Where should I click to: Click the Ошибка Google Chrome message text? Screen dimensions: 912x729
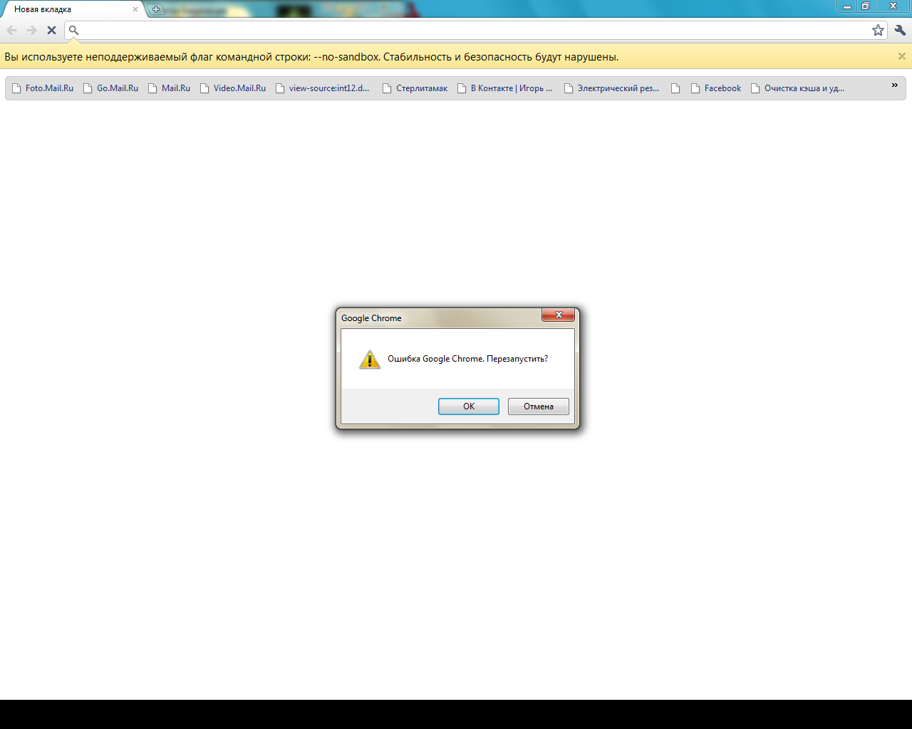click(x=467, y=359)
